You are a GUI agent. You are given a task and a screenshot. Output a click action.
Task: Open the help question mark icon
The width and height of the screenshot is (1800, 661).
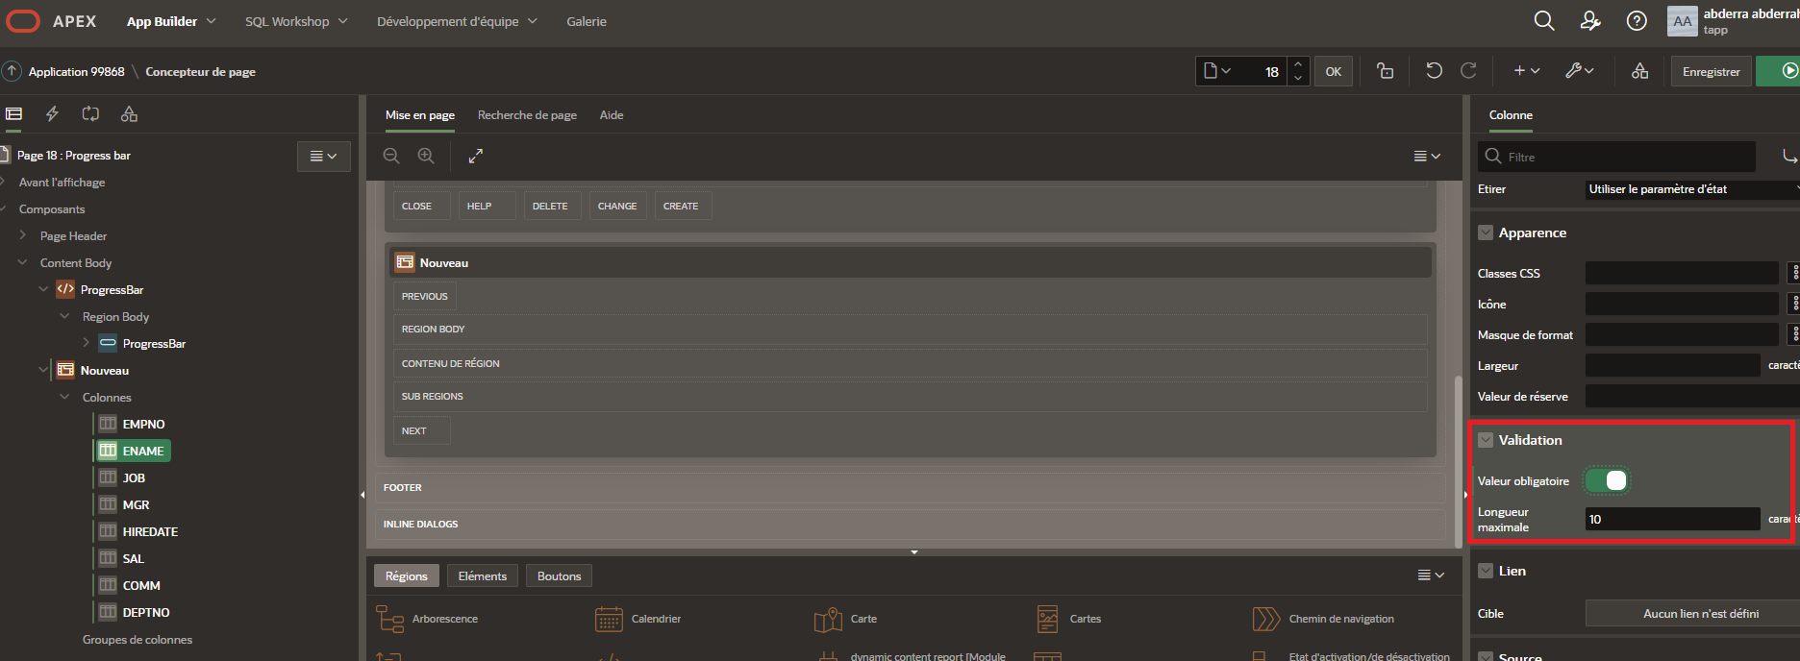(1636, 21)
